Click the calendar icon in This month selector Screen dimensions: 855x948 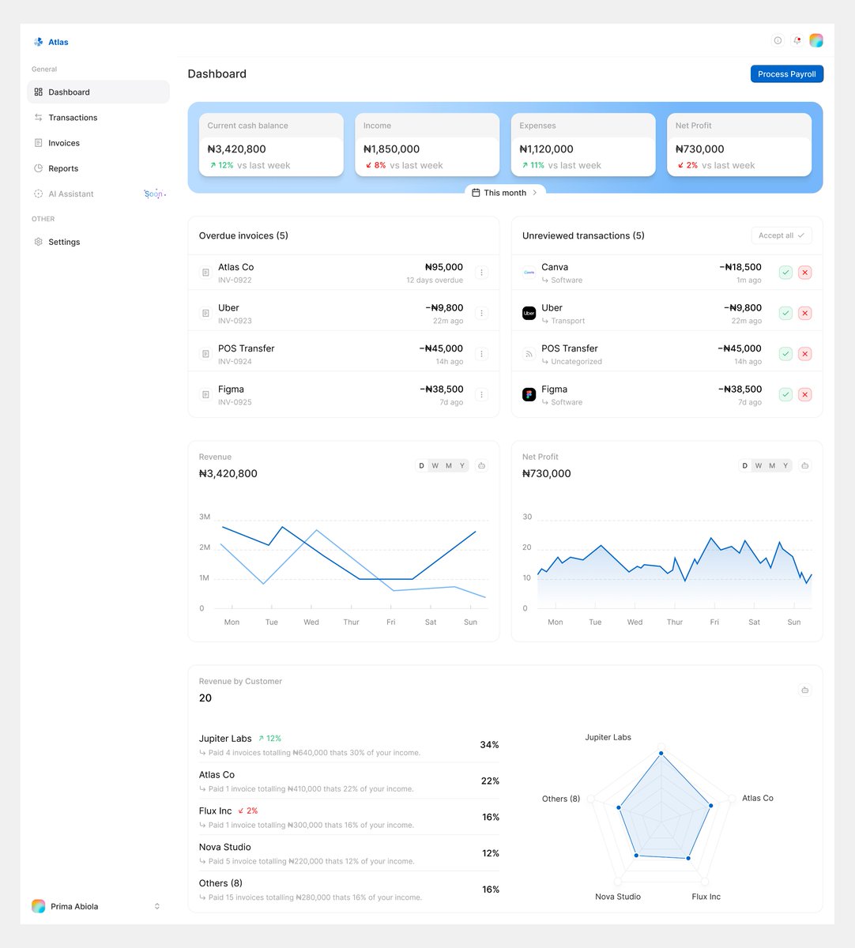(476, 193)
